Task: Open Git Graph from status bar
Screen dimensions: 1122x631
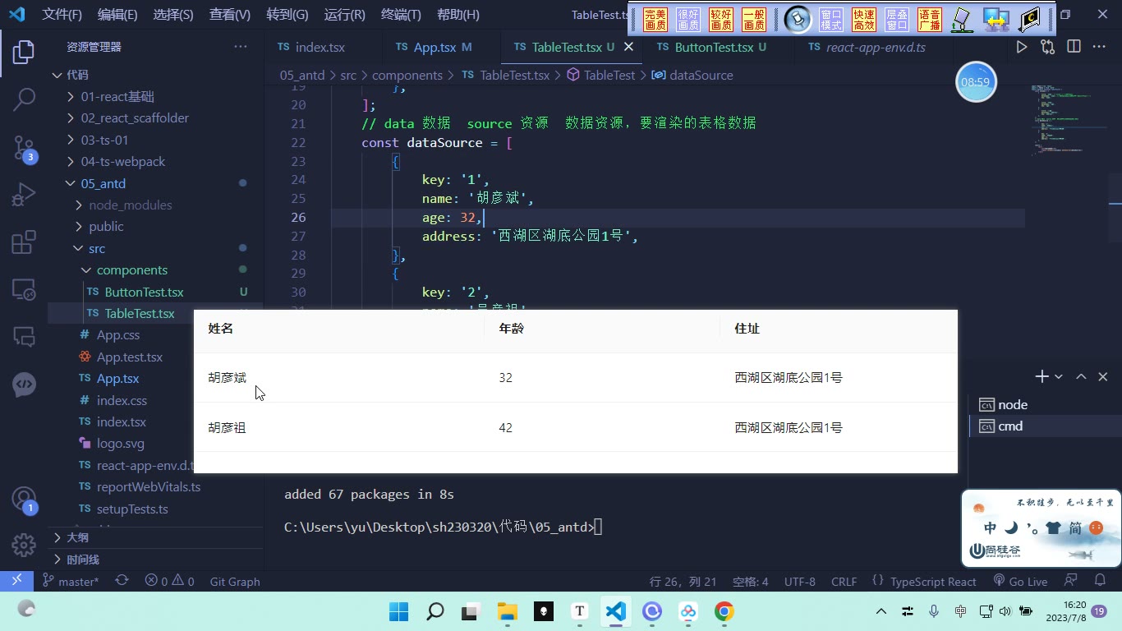Action: pyautogui.click(x=235, y=581)
